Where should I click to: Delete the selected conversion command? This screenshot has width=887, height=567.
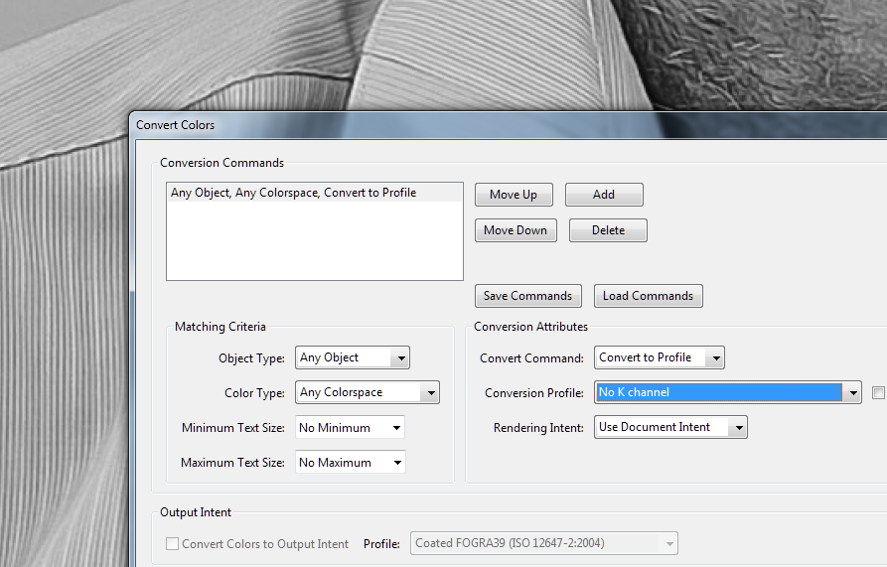(608, 230)
